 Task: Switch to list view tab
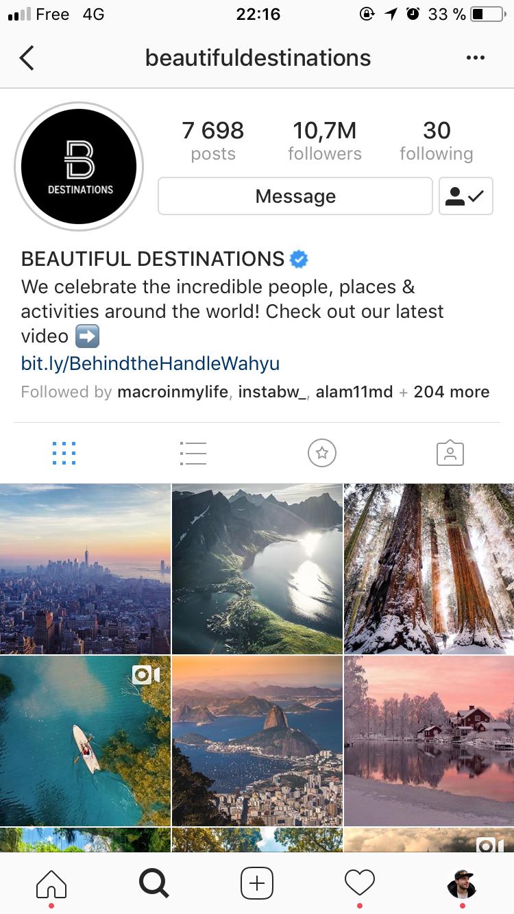point(193,453)
